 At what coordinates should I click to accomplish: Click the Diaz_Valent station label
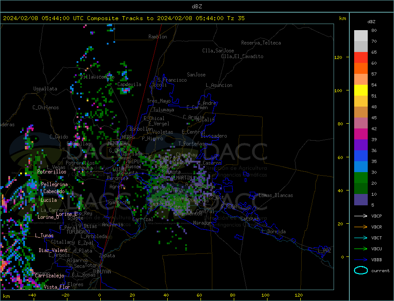(53, 250)
